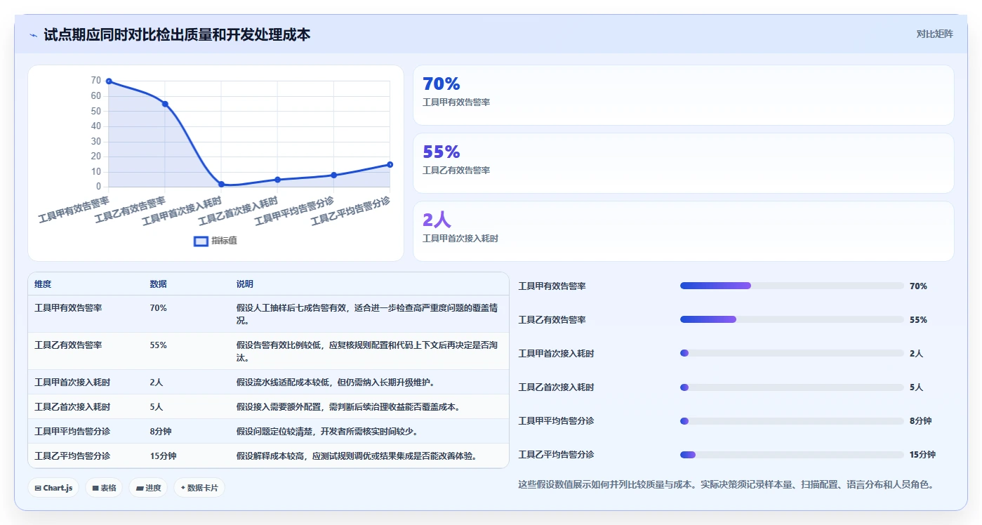Select 工具乙首次接入耗时 in the table's first column
This screenshot has width=982, height=525.
point(72,407)
